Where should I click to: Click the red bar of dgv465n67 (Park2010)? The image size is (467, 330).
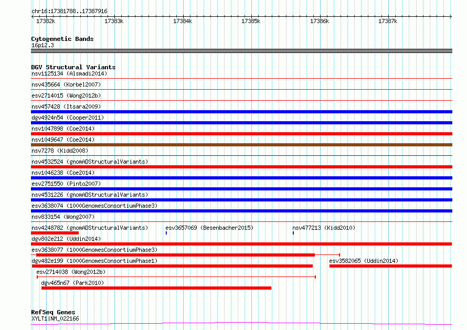click(156, 289)
